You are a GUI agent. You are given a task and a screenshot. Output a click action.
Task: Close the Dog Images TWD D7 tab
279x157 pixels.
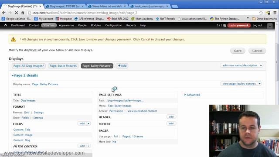tap(82, 6)
